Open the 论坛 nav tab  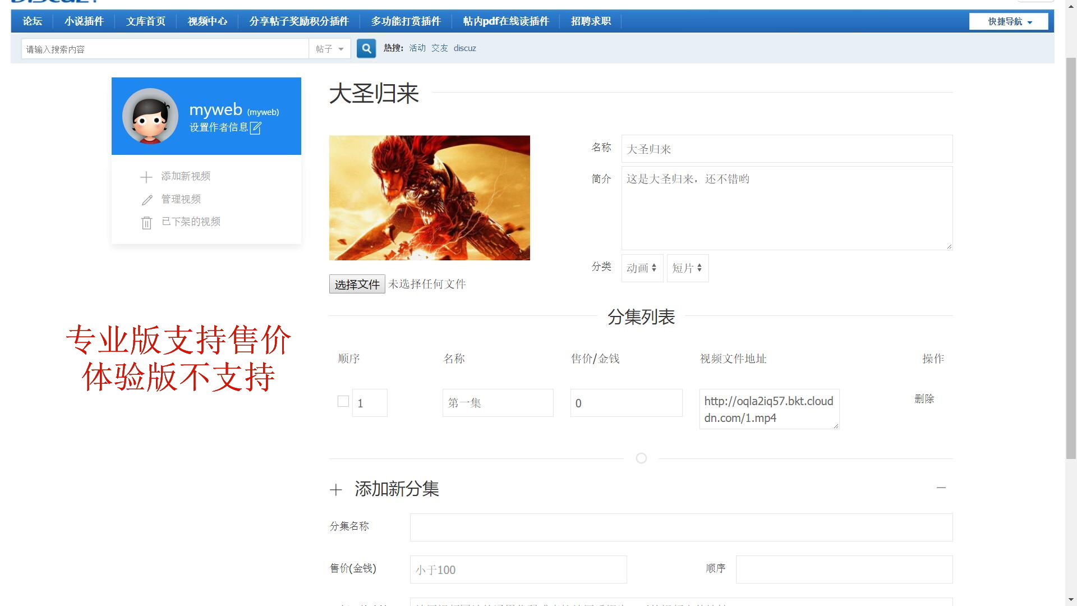coord(32,21)
